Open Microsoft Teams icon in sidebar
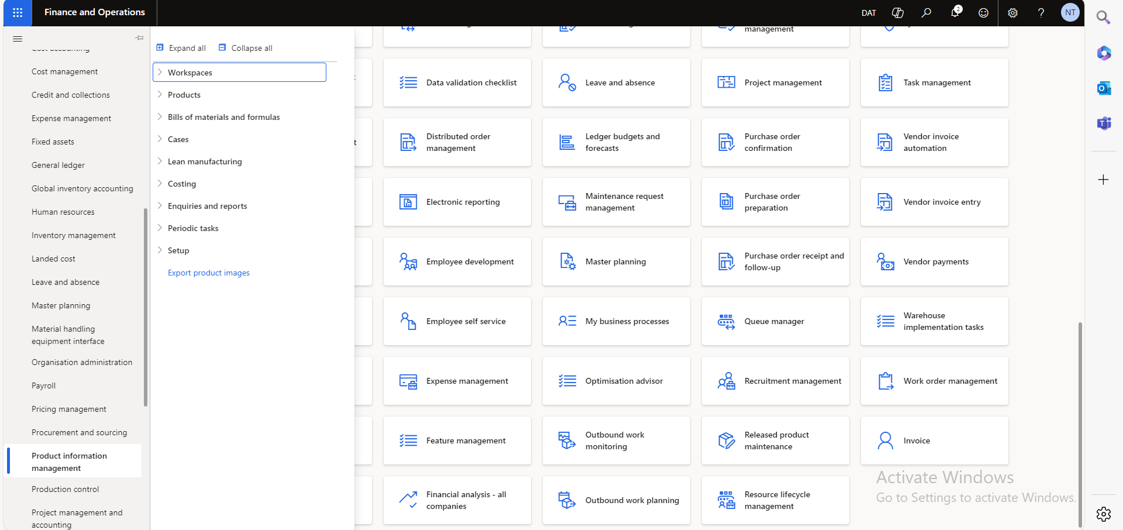1123x530 pixels. click(1104, 123)
